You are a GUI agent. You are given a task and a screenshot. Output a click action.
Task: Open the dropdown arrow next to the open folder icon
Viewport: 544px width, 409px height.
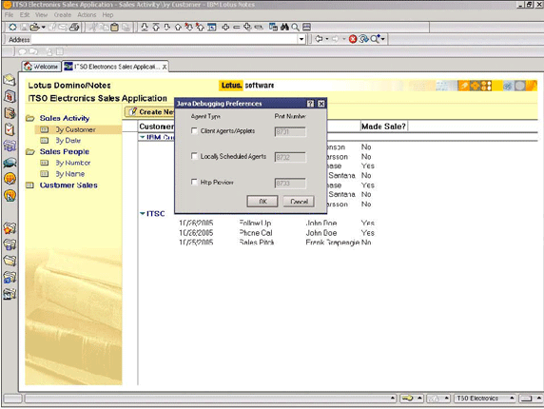point(44,27)
